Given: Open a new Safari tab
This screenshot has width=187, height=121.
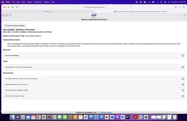Looking at the screenshot, I should click(180, 7).
